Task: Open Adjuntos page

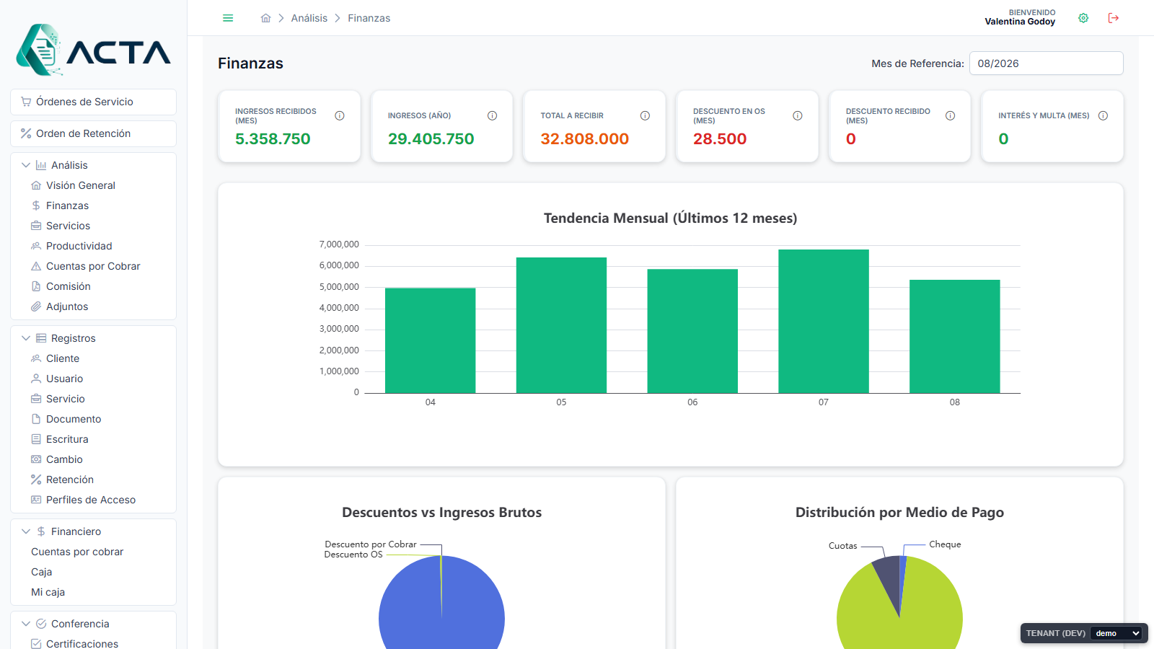Action: click(67, 306)
